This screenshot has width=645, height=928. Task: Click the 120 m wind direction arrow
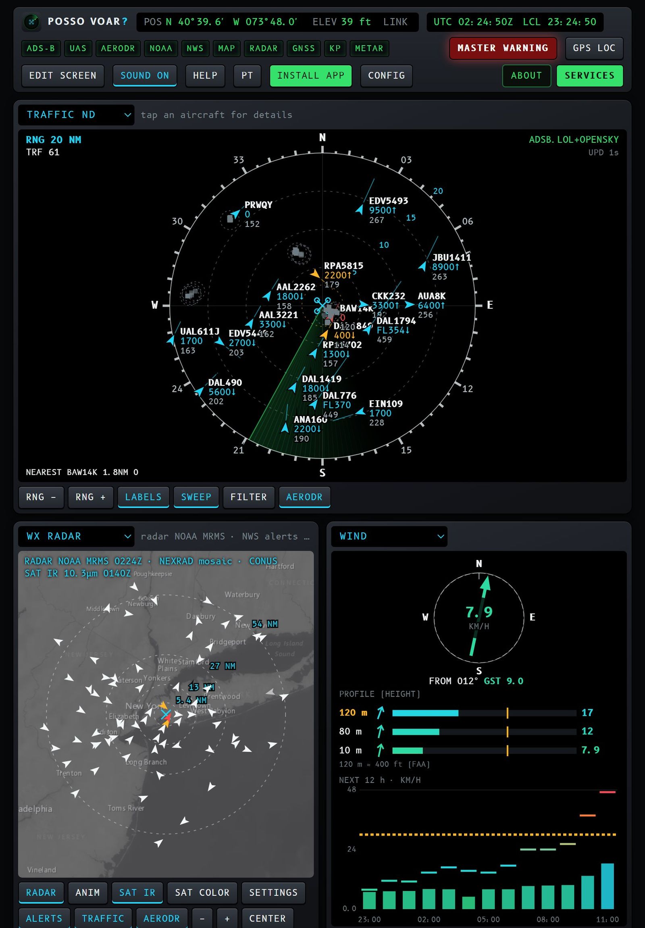click(x=380, y=713)
